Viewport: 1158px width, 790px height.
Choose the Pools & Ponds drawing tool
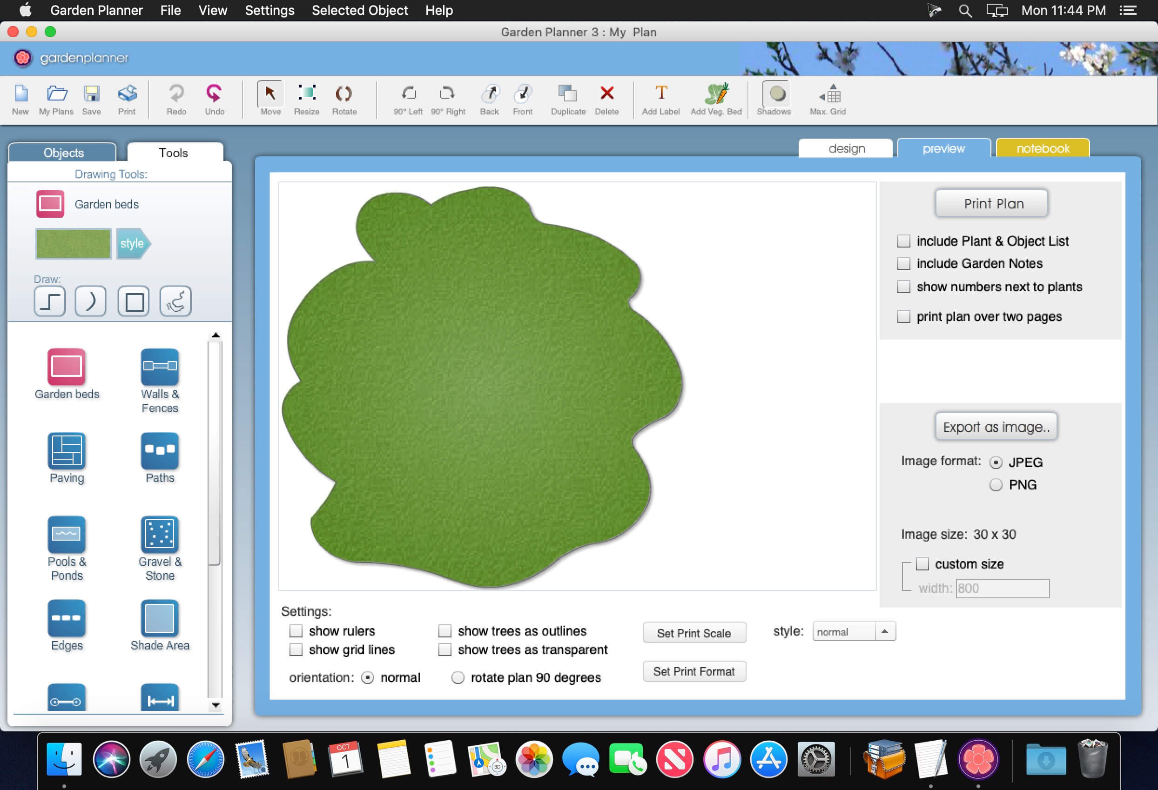click(67, 535)
